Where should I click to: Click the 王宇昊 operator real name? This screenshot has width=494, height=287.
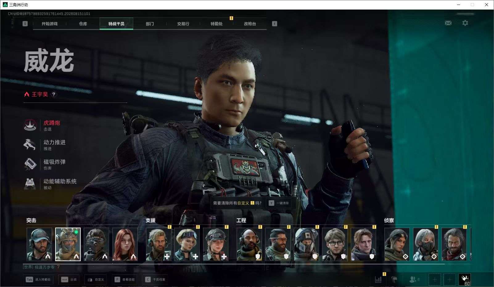(40, 95)
